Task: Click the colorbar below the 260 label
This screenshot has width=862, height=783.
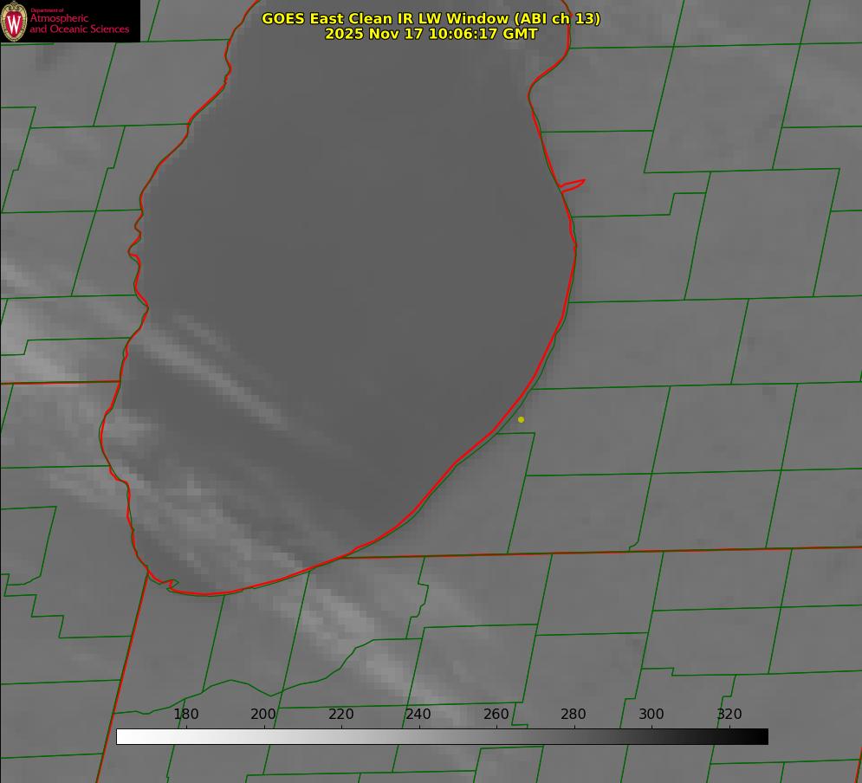Action: 496,736
